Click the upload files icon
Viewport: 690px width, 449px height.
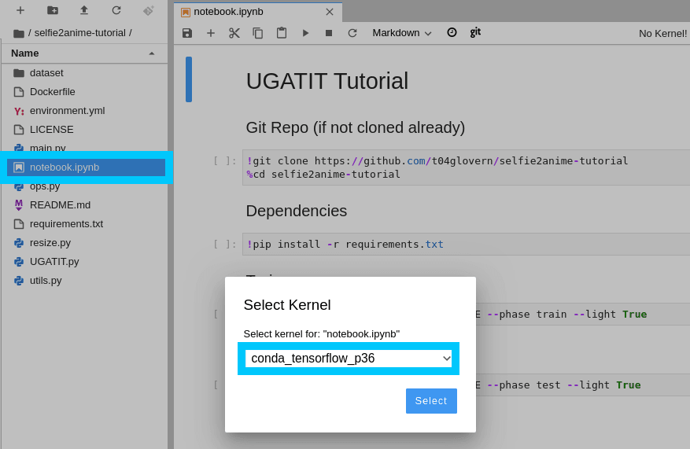pyautogui.click(x=84, y=10)
